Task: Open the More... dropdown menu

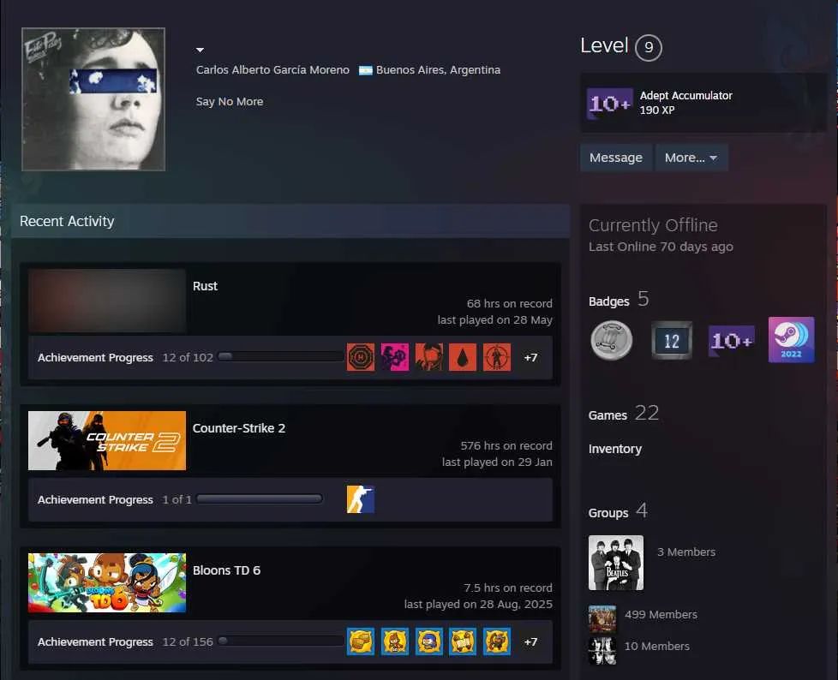Action: [x=691, y=158]
